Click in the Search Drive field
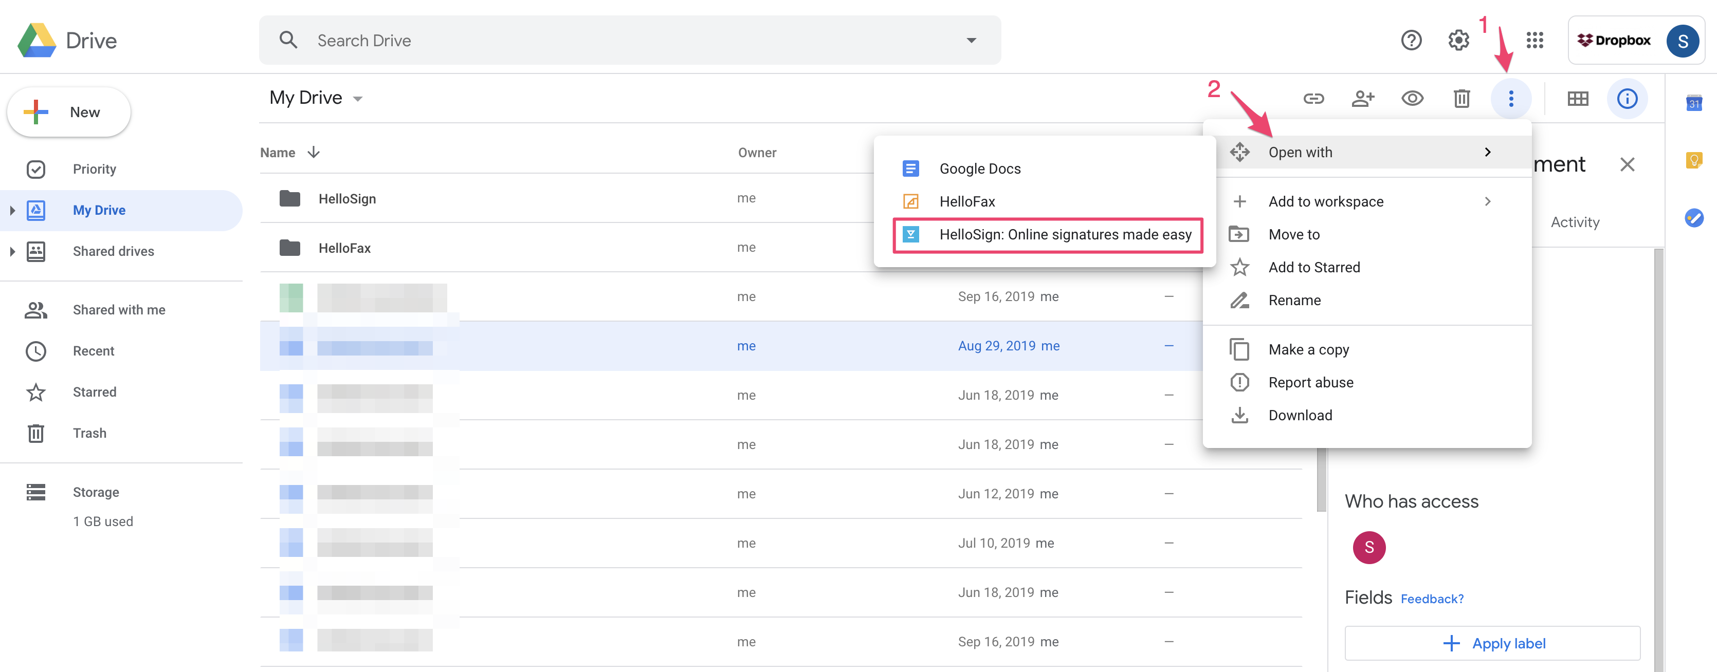The height and width of the screenshot is (672, 1717). (x=629, y=41)
